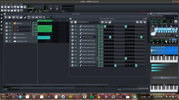179x100 pixels.
Task: Open Song Editor zoom 100% dropdown
Action: 50,17
